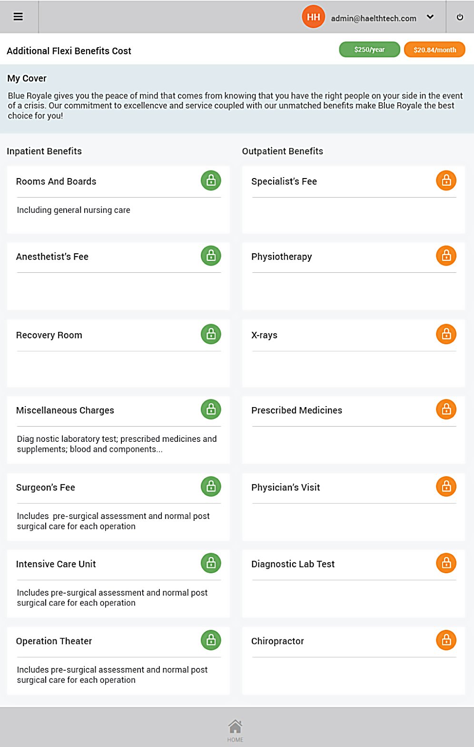The width and height of the screenshot is (474, 747).
Task: Click green lock on Rooms And Boards
Action: pyautogui.click(x=211, y=180)
